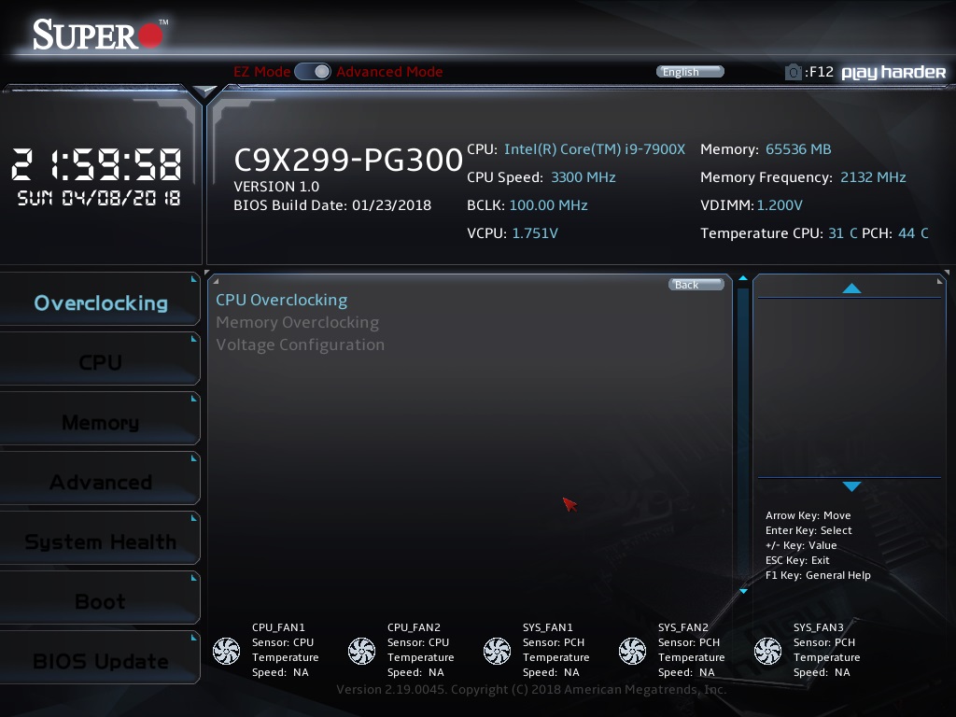Toggle the EZ Mode / Advanced Mode switch

coord(313,72)
